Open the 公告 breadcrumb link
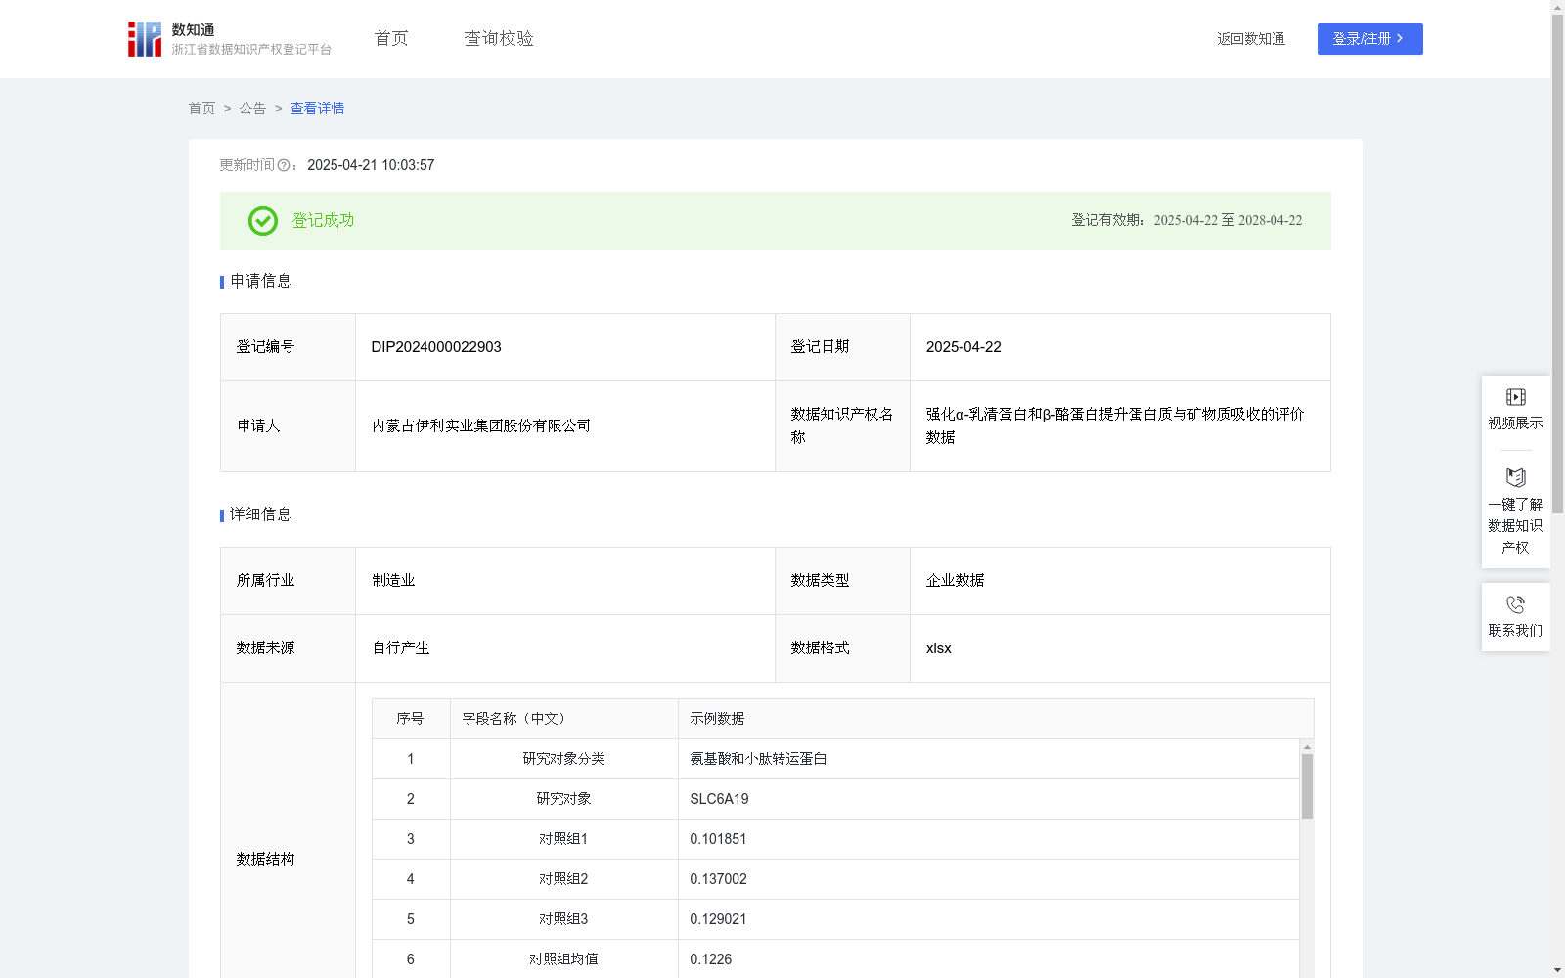This screenshot has width=1565, height=978. coord(252,109)
